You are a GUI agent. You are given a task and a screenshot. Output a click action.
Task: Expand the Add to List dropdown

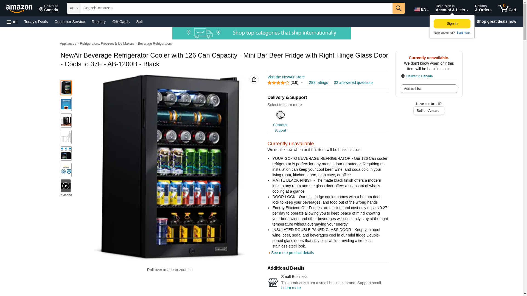(x=429, y=89)
